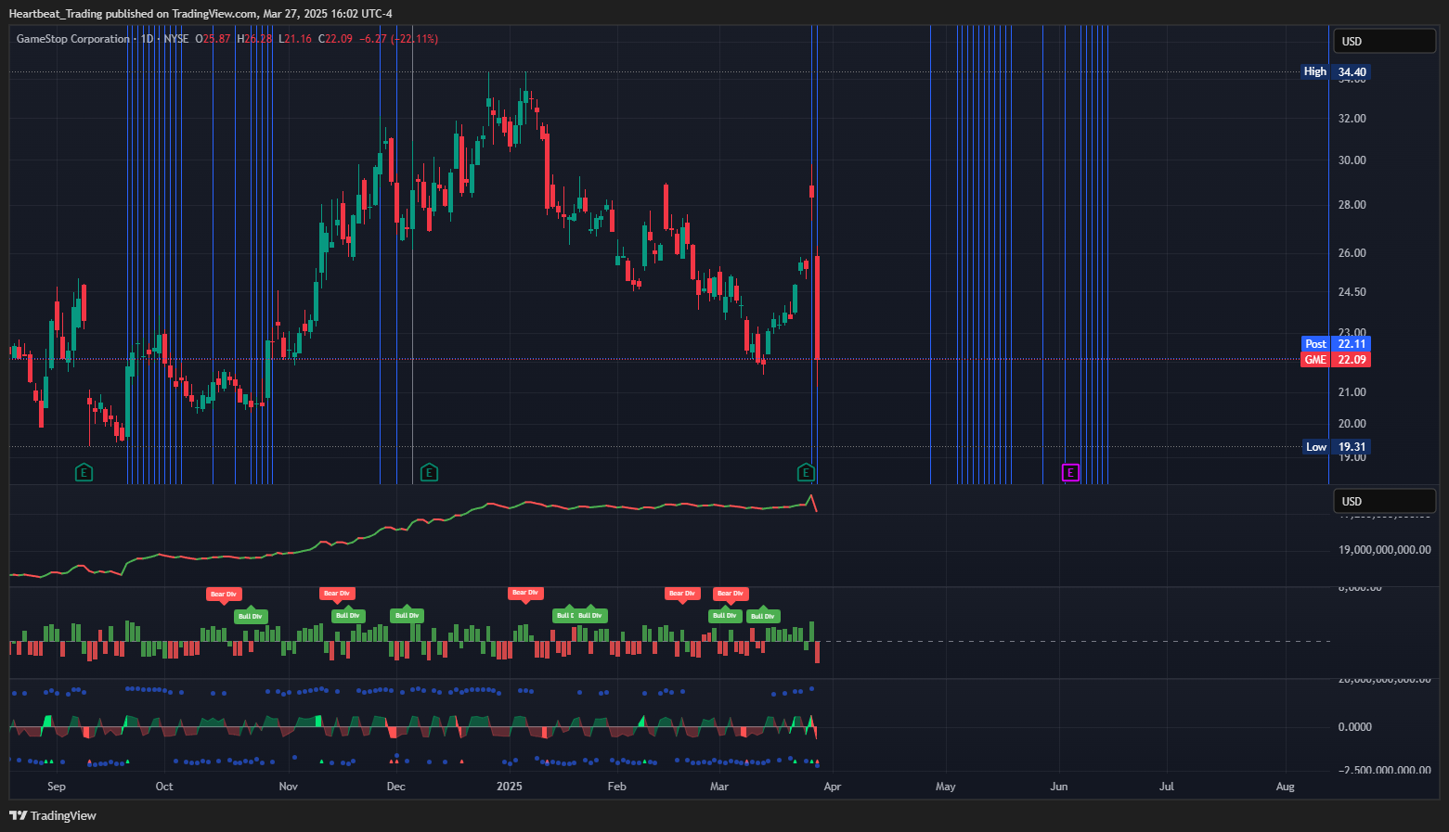Click the Apr label on the time axis
1449x832 pixels.
833,787
